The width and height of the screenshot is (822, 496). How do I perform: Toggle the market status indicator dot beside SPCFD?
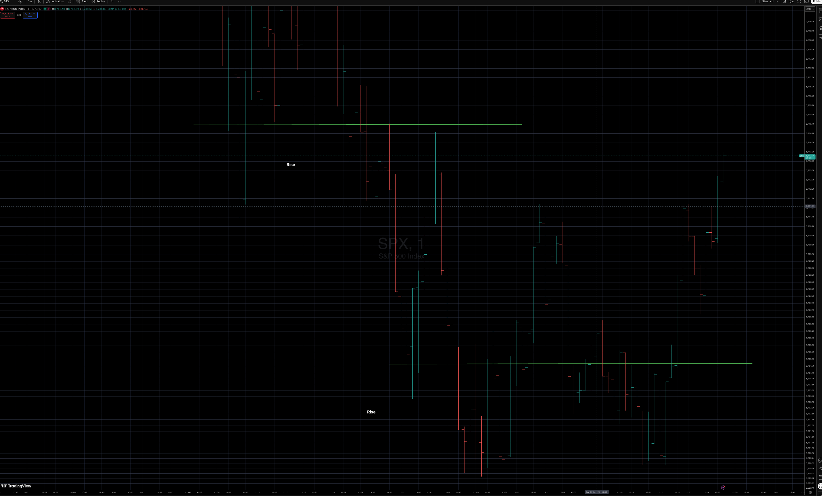(x=45, y=9)
